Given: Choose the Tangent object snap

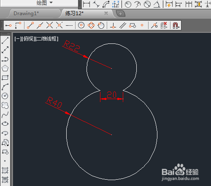Looking at the screenshot, I should tap(101, 25).
